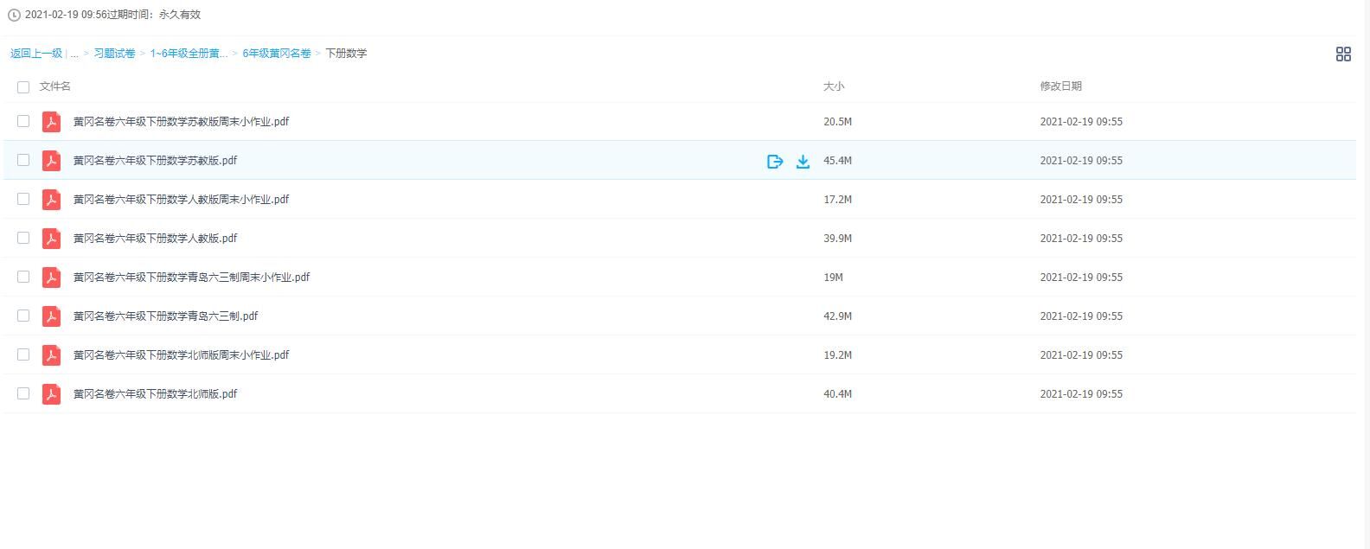Click 返回上一级 link
Viewport: 1370px width, 549px height.
36,54
